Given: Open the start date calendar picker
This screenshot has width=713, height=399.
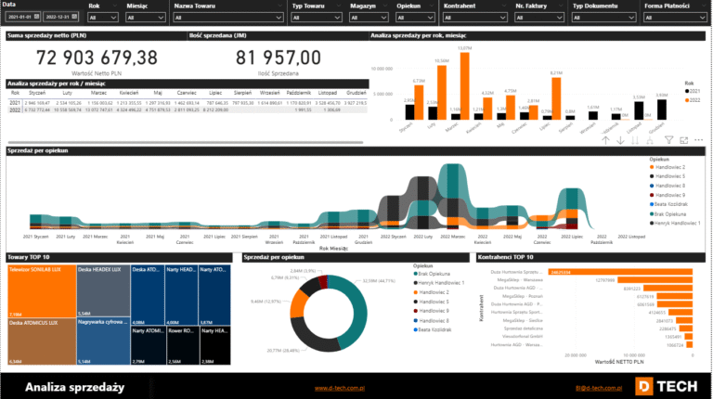Looking at the screenshot, I should 36,17.
